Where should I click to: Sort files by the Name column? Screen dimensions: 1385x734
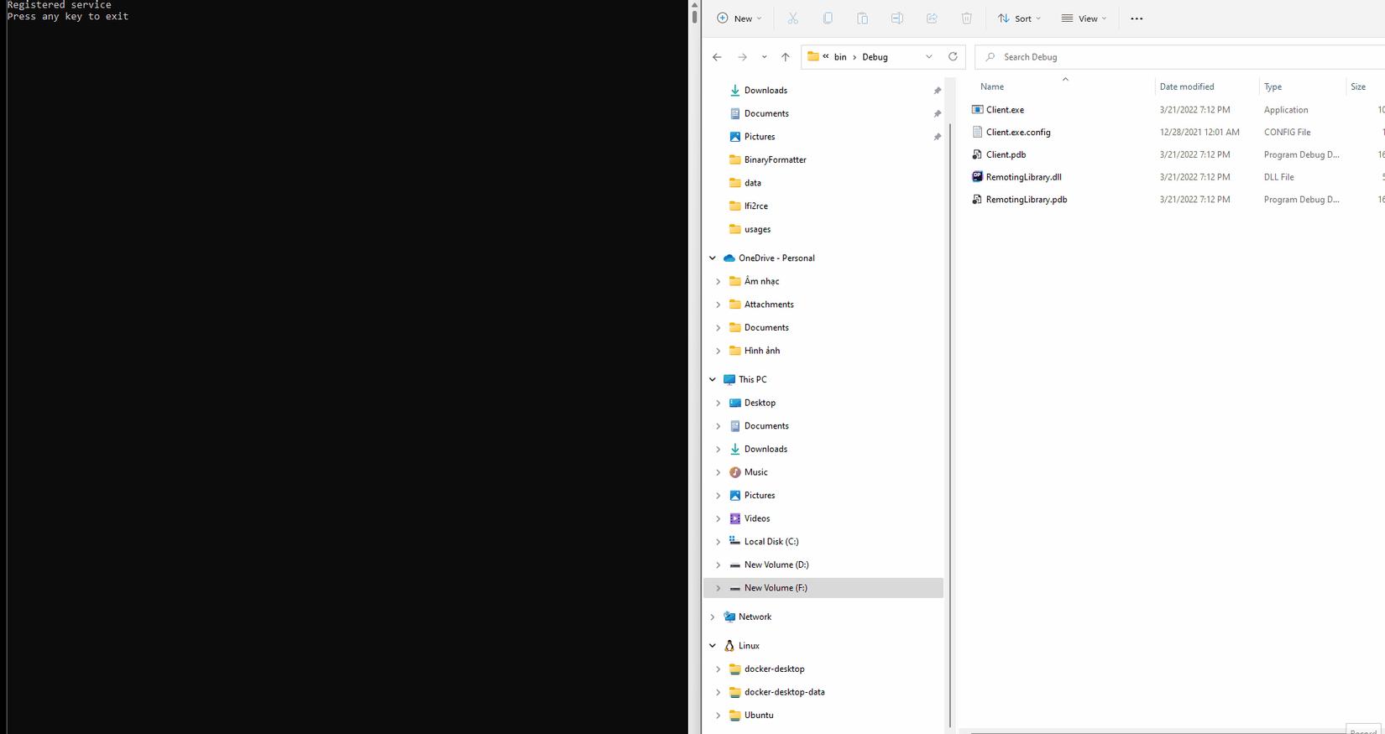point(1064,86)
